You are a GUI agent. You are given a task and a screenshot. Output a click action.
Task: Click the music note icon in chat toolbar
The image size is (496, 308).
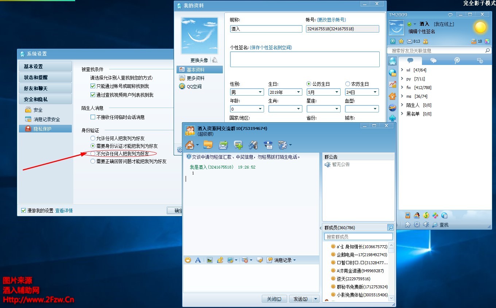click(x=220, y=260)
